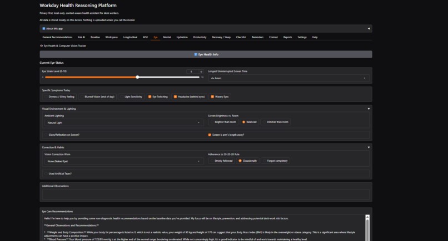Expand the About this app panel
The image size is (448, 241).
click(x=206, y=28)
